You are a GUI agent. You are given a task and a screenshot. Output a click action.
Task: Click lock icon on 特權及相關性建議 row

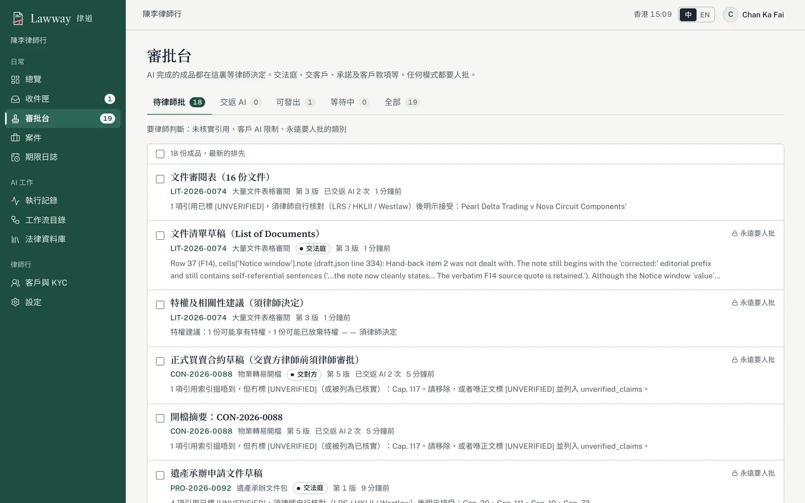pyautogui.click(x=734, y=303)
